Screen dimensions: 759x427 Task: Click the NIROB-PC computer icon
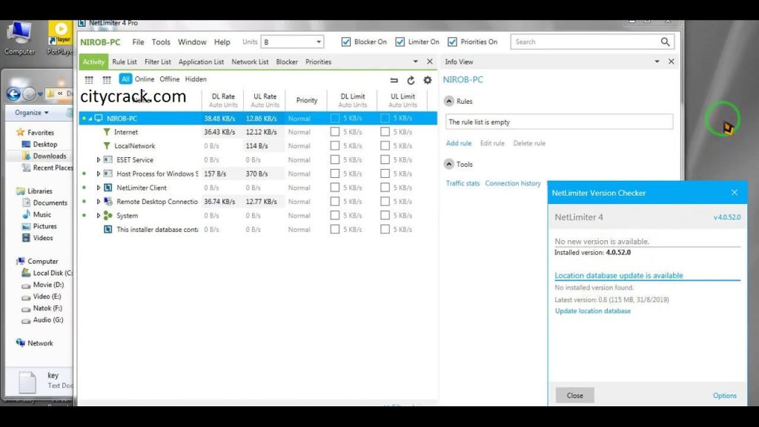point(99,118)
